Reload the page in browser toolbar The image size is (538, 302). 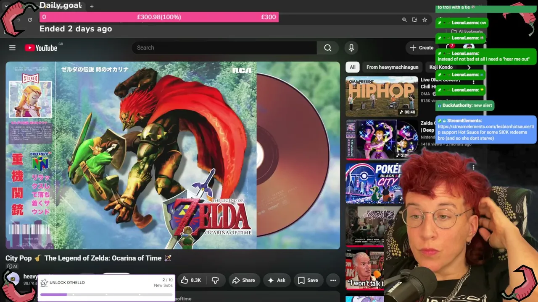click(x=30, y=20)
